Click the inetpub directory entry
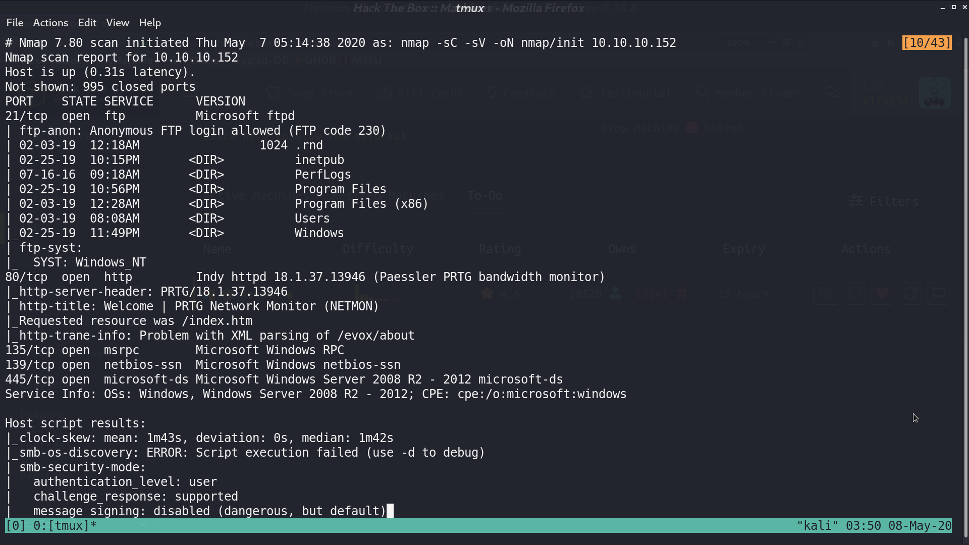Viewport: 969px width, 545px height. point(175,160)
